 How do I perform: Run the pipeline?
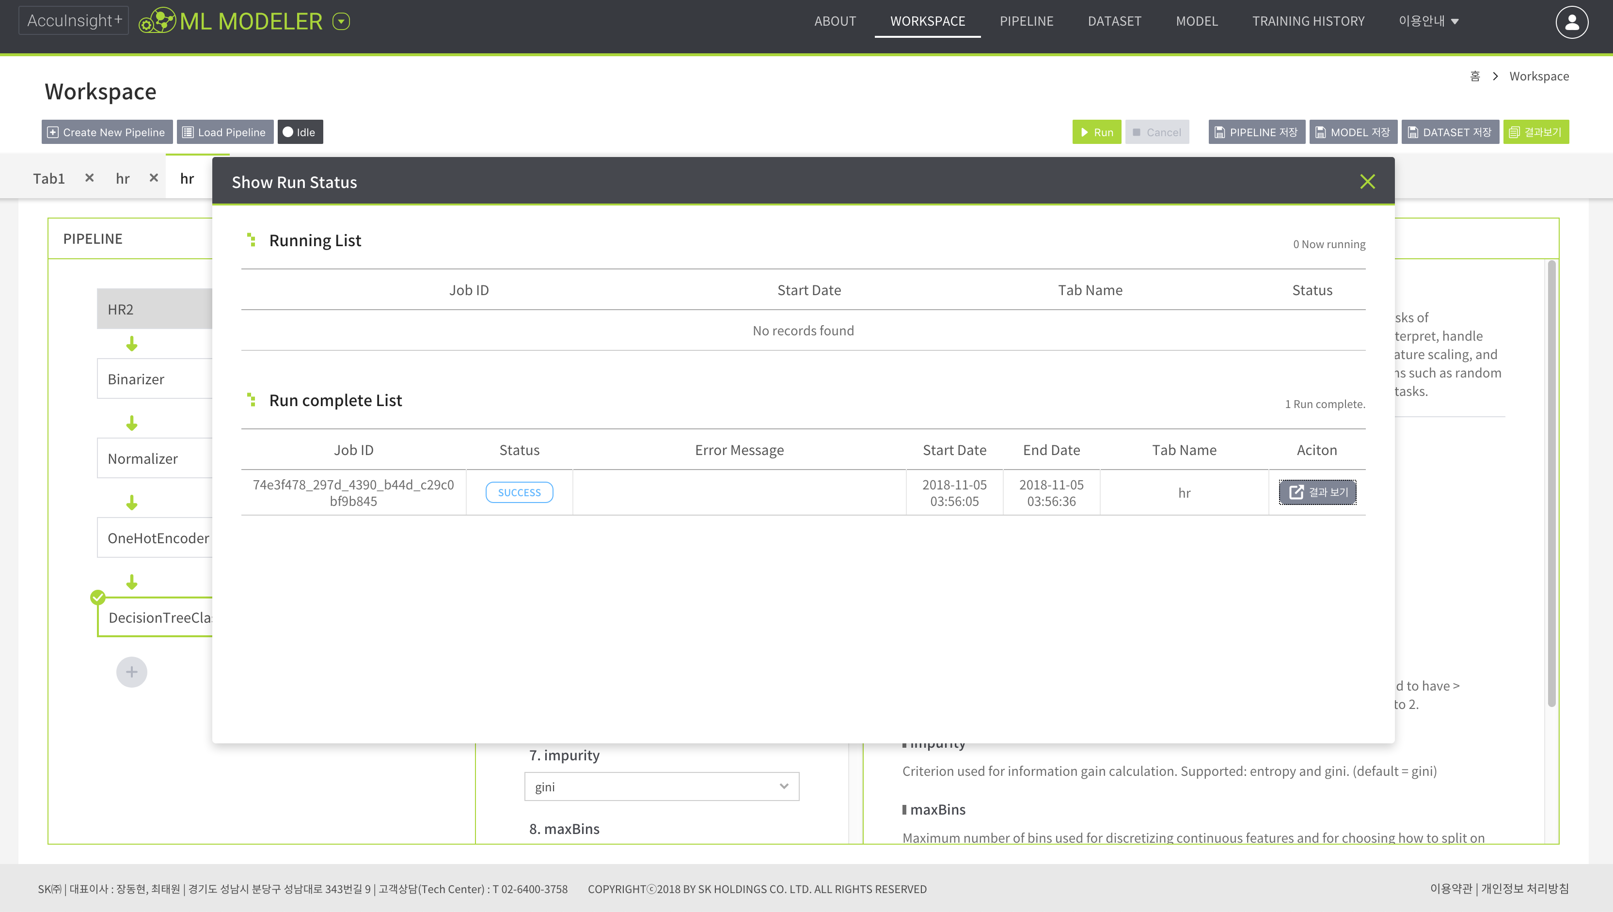tap(1096, 132)
